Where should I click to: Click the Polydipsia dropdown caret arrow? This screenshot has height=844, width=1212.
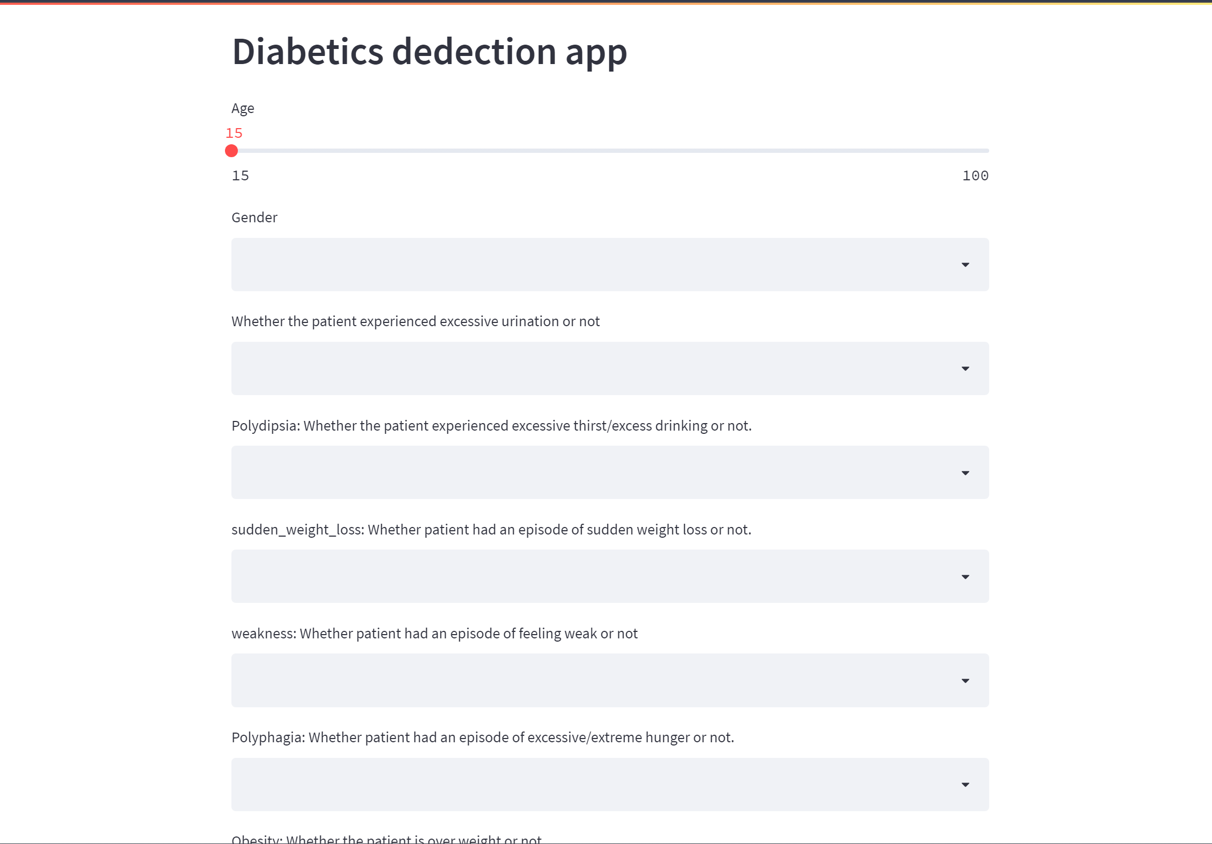pyautogui.click(x=965, y=473)
